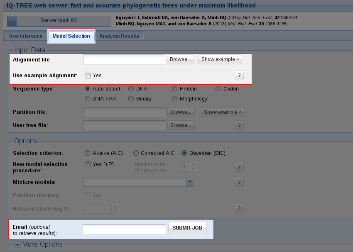This screenshot has width=353, height=252.
Task: Enable Yes [+R] new model selection
Action: pos(88,164)
